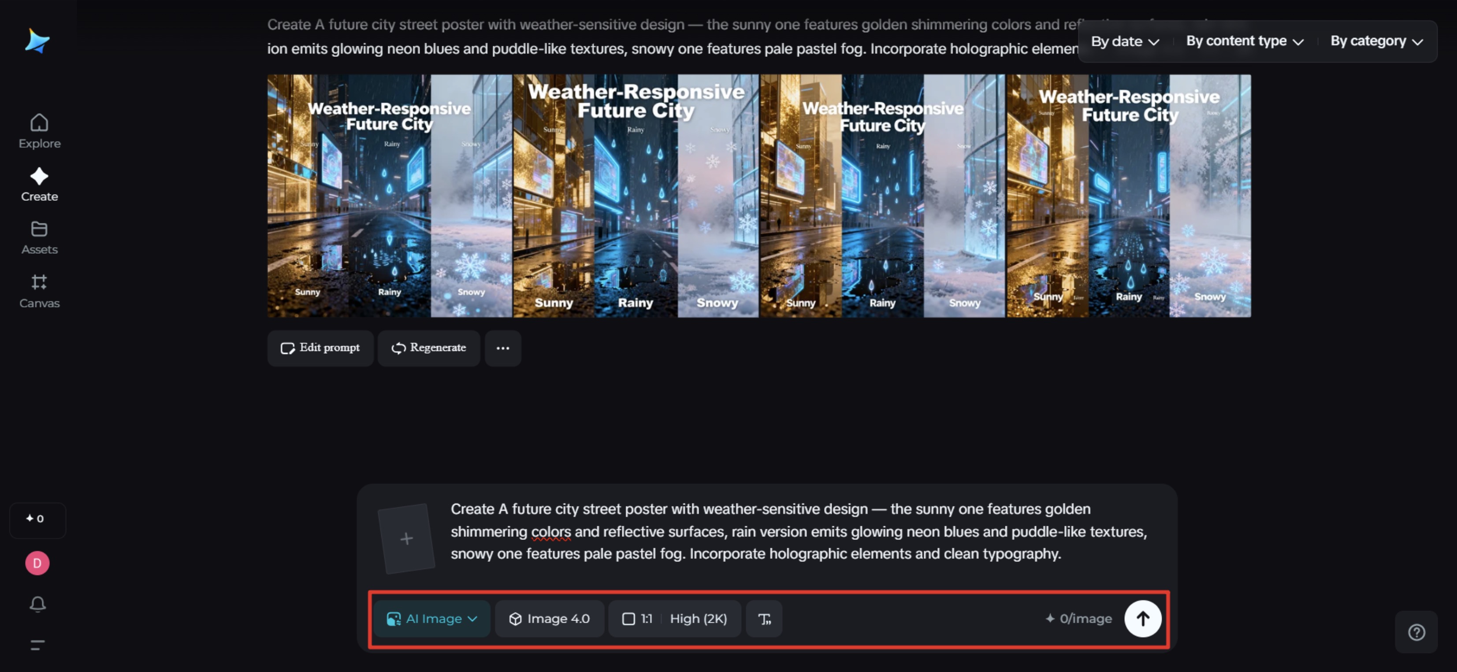Click the Edit prompt button
Image resolution: width=1457 pixels, height=672 pixels.
pos(320,348)
